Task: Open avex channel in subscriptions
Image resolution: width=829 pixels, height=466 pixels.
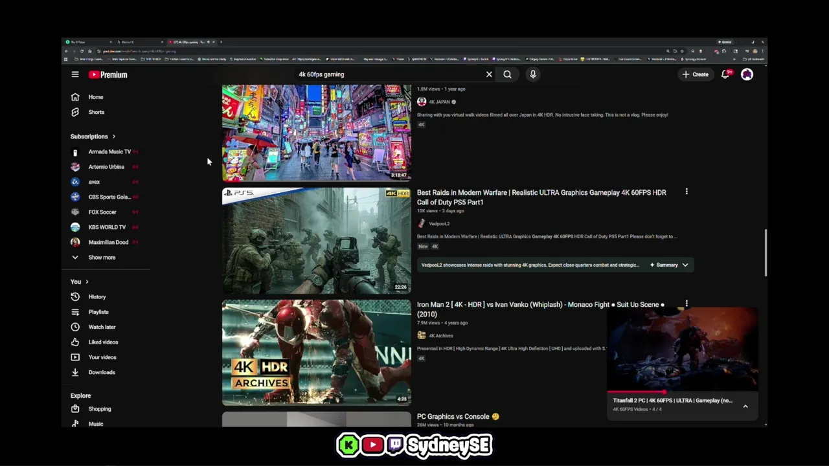Action: pos(95,182)
